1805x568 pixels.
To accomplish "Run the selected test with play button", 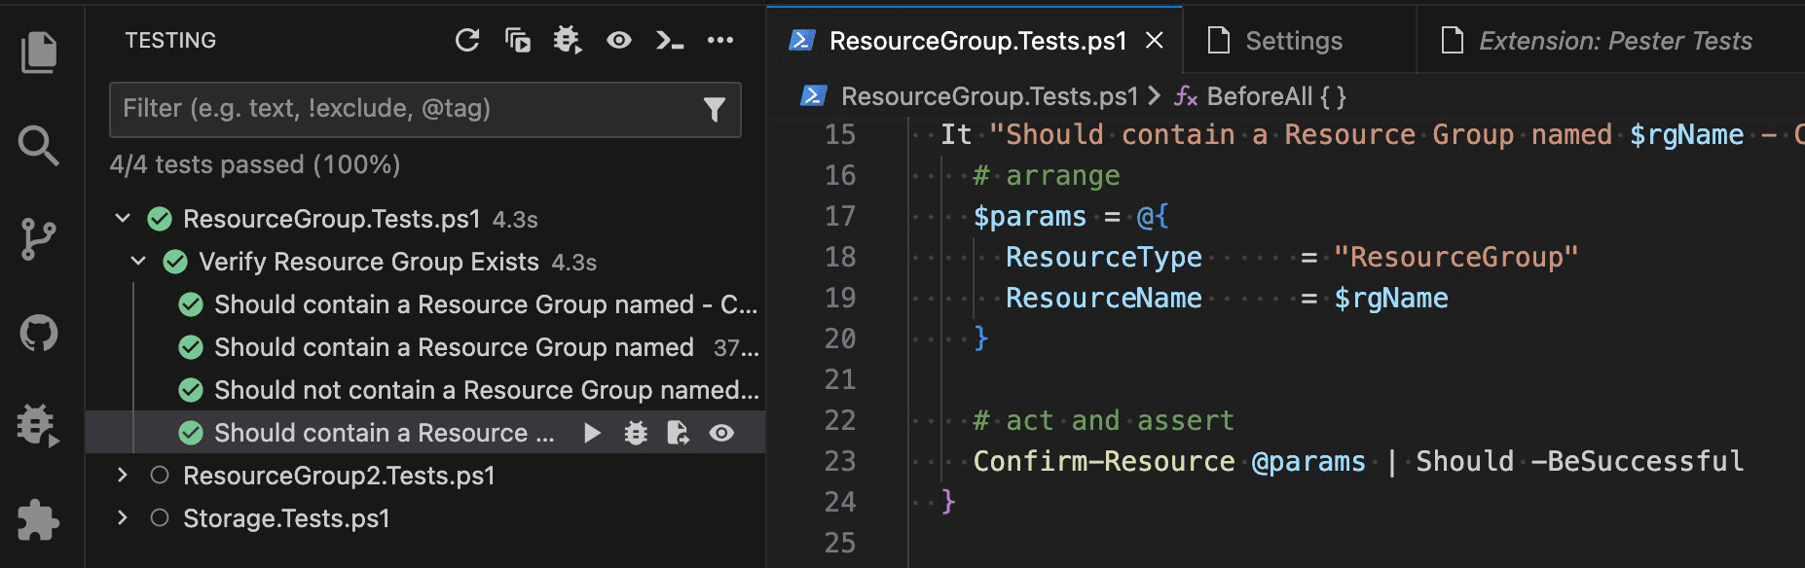I will click(592, 434).
